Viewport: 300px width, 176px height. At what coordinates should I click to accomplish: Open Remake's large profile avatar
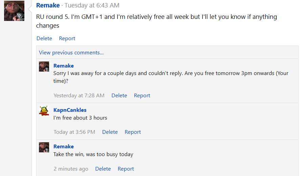point(14,11)
